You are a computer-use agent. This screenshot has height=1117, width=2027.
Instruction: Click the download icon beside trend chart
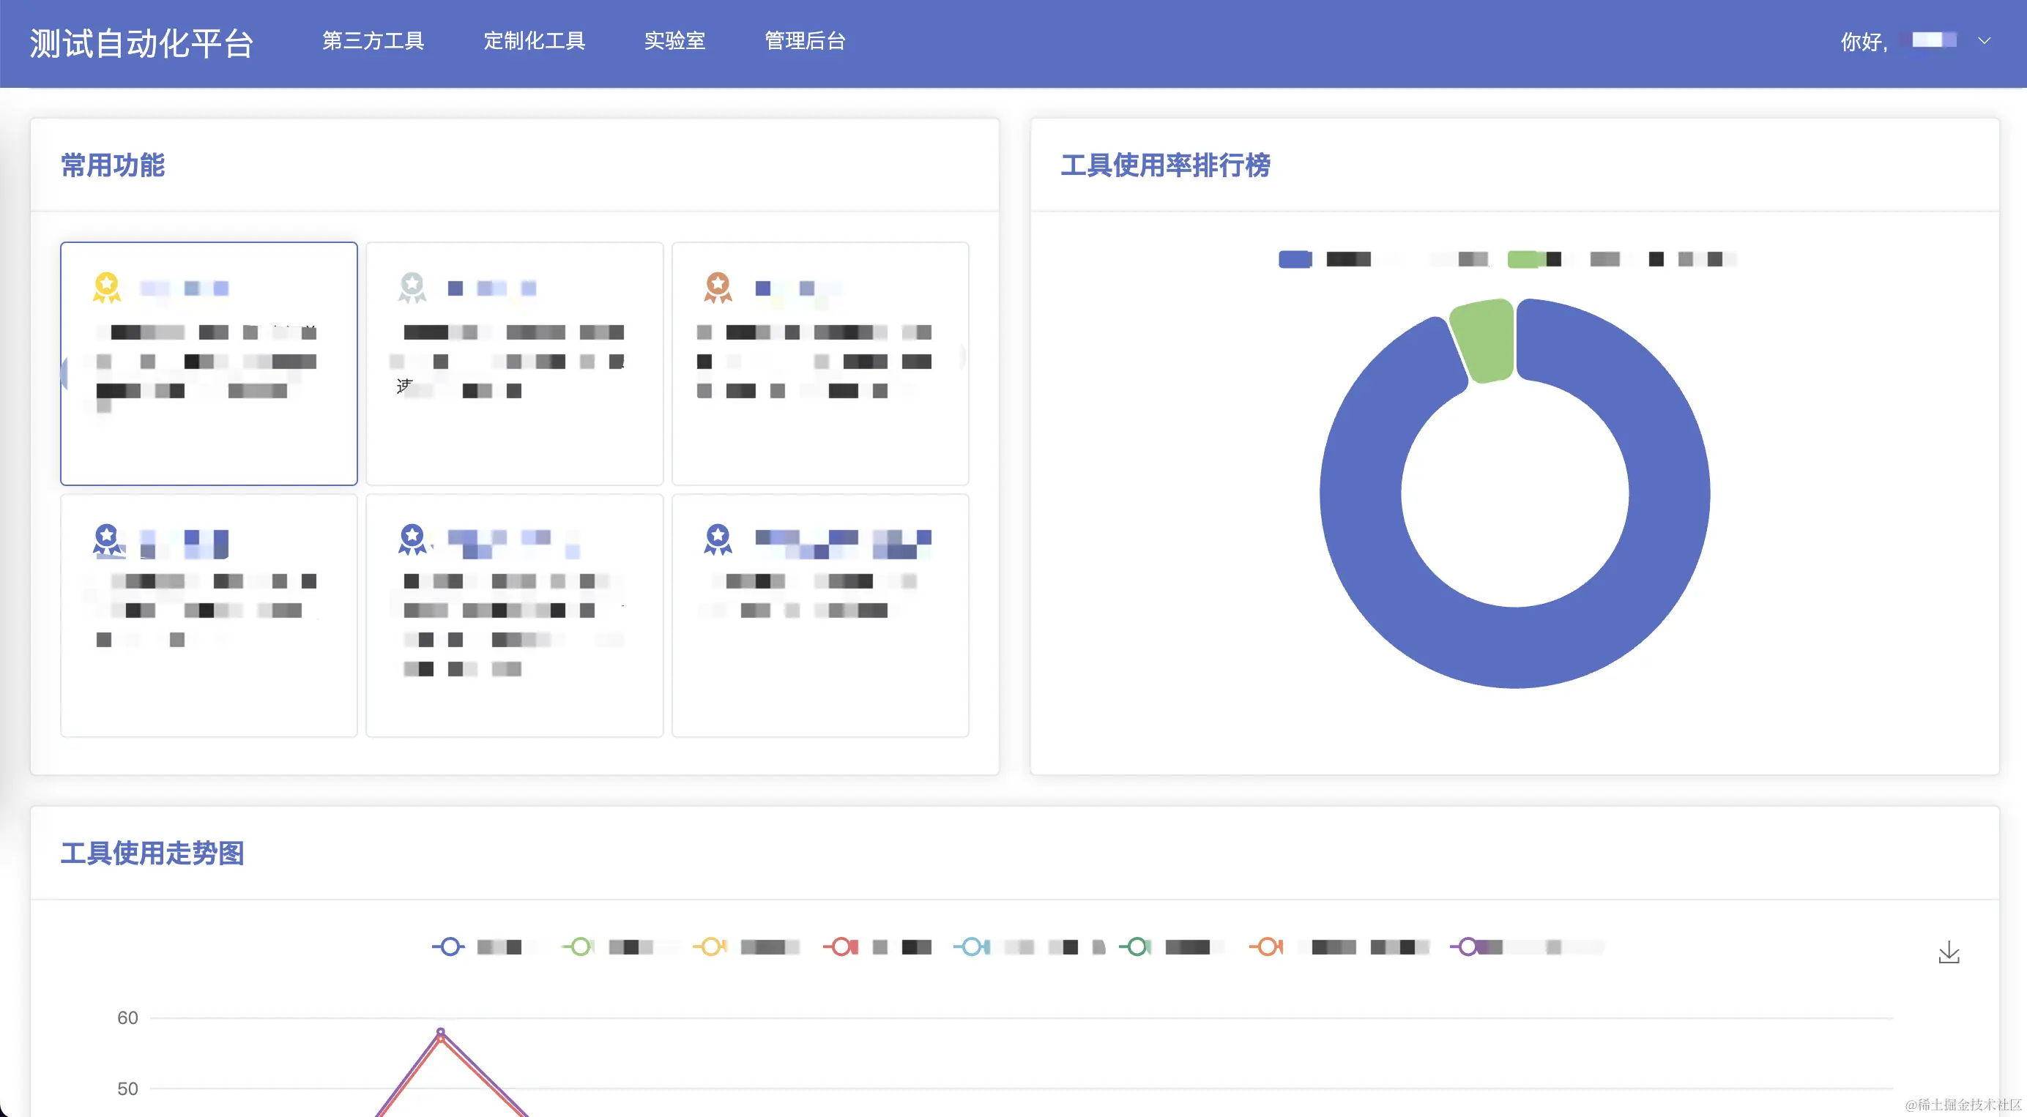tap(1949, 952)
